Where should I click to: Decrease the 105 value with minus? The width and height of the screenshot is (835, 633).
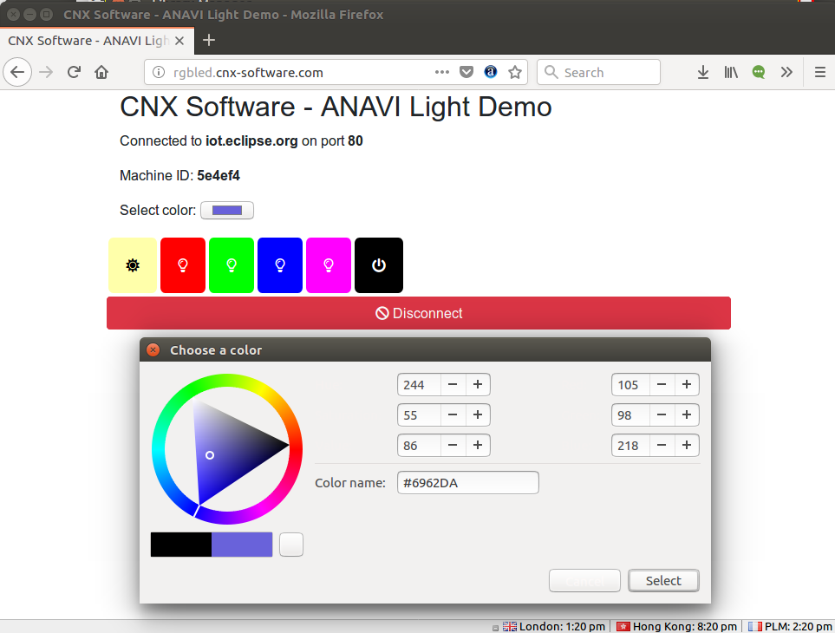(662, 385)
